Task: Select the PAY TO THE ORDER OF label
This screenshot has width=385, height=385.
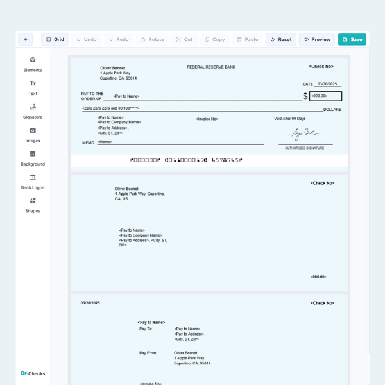Action: tap(92, 96)
